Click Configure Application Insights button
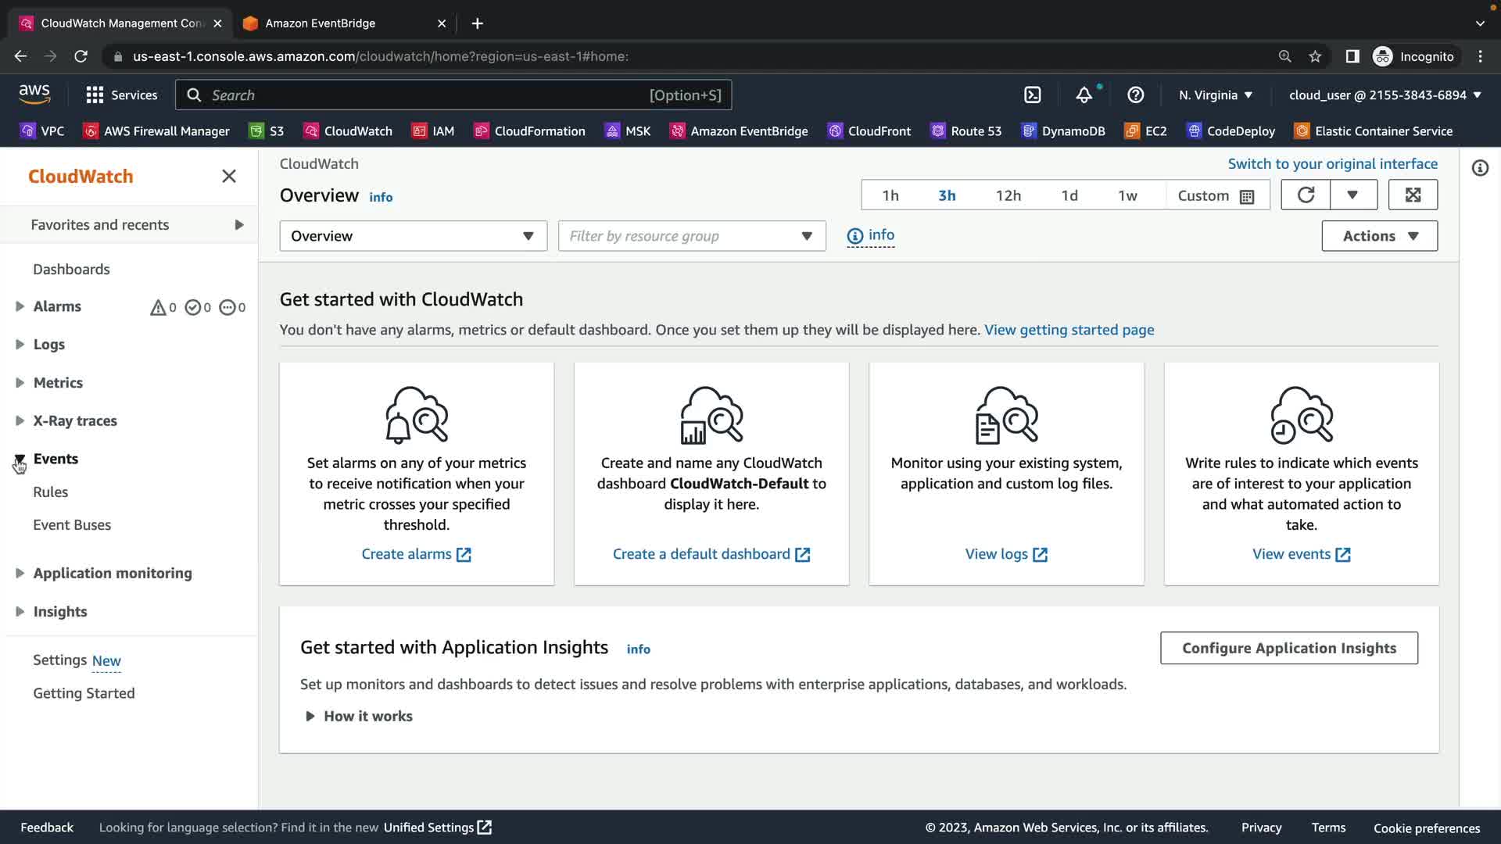This screenshot has height=844, width=1501. click(1288, 648)
